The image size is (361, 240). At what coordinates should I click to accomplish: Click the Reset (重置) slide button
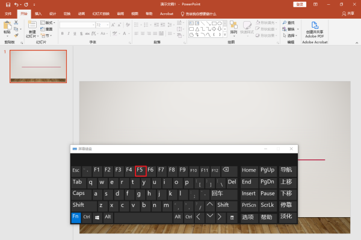(47, 29)
